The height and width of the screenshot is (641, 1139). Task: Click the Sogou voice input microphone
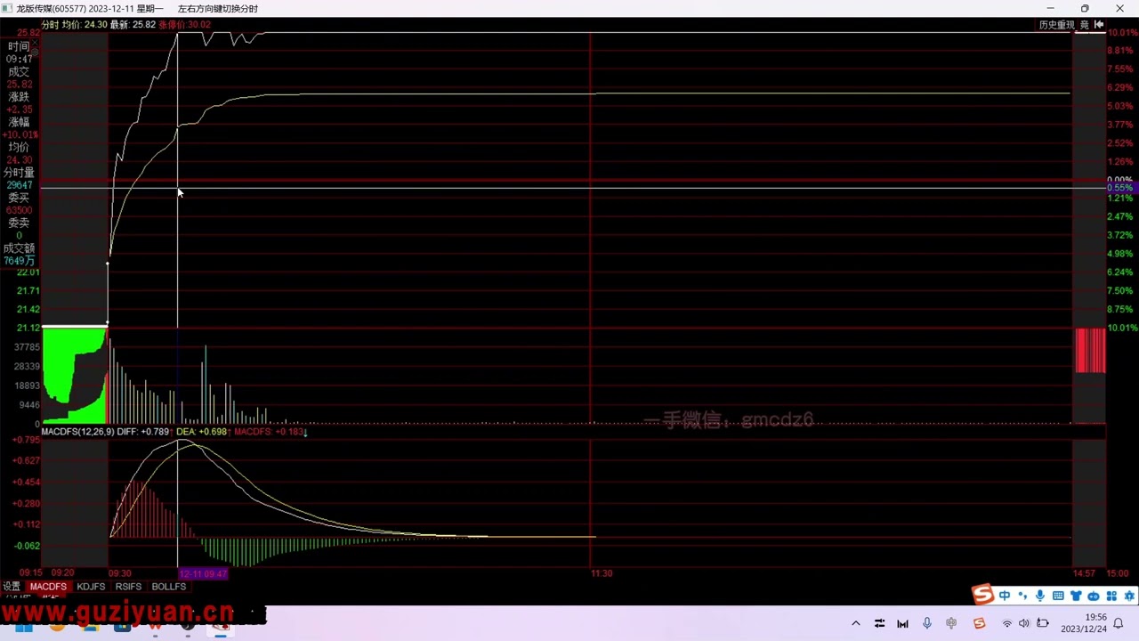(1040, 596)
